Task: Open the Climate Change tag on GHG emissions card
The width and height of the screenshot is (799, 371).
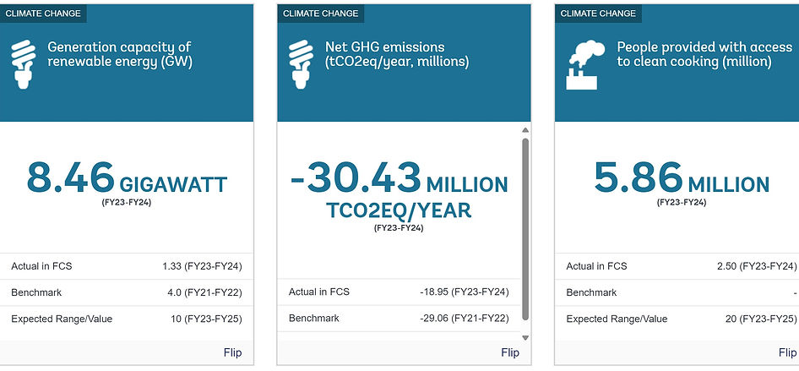Action: click(x=321, y=14)
